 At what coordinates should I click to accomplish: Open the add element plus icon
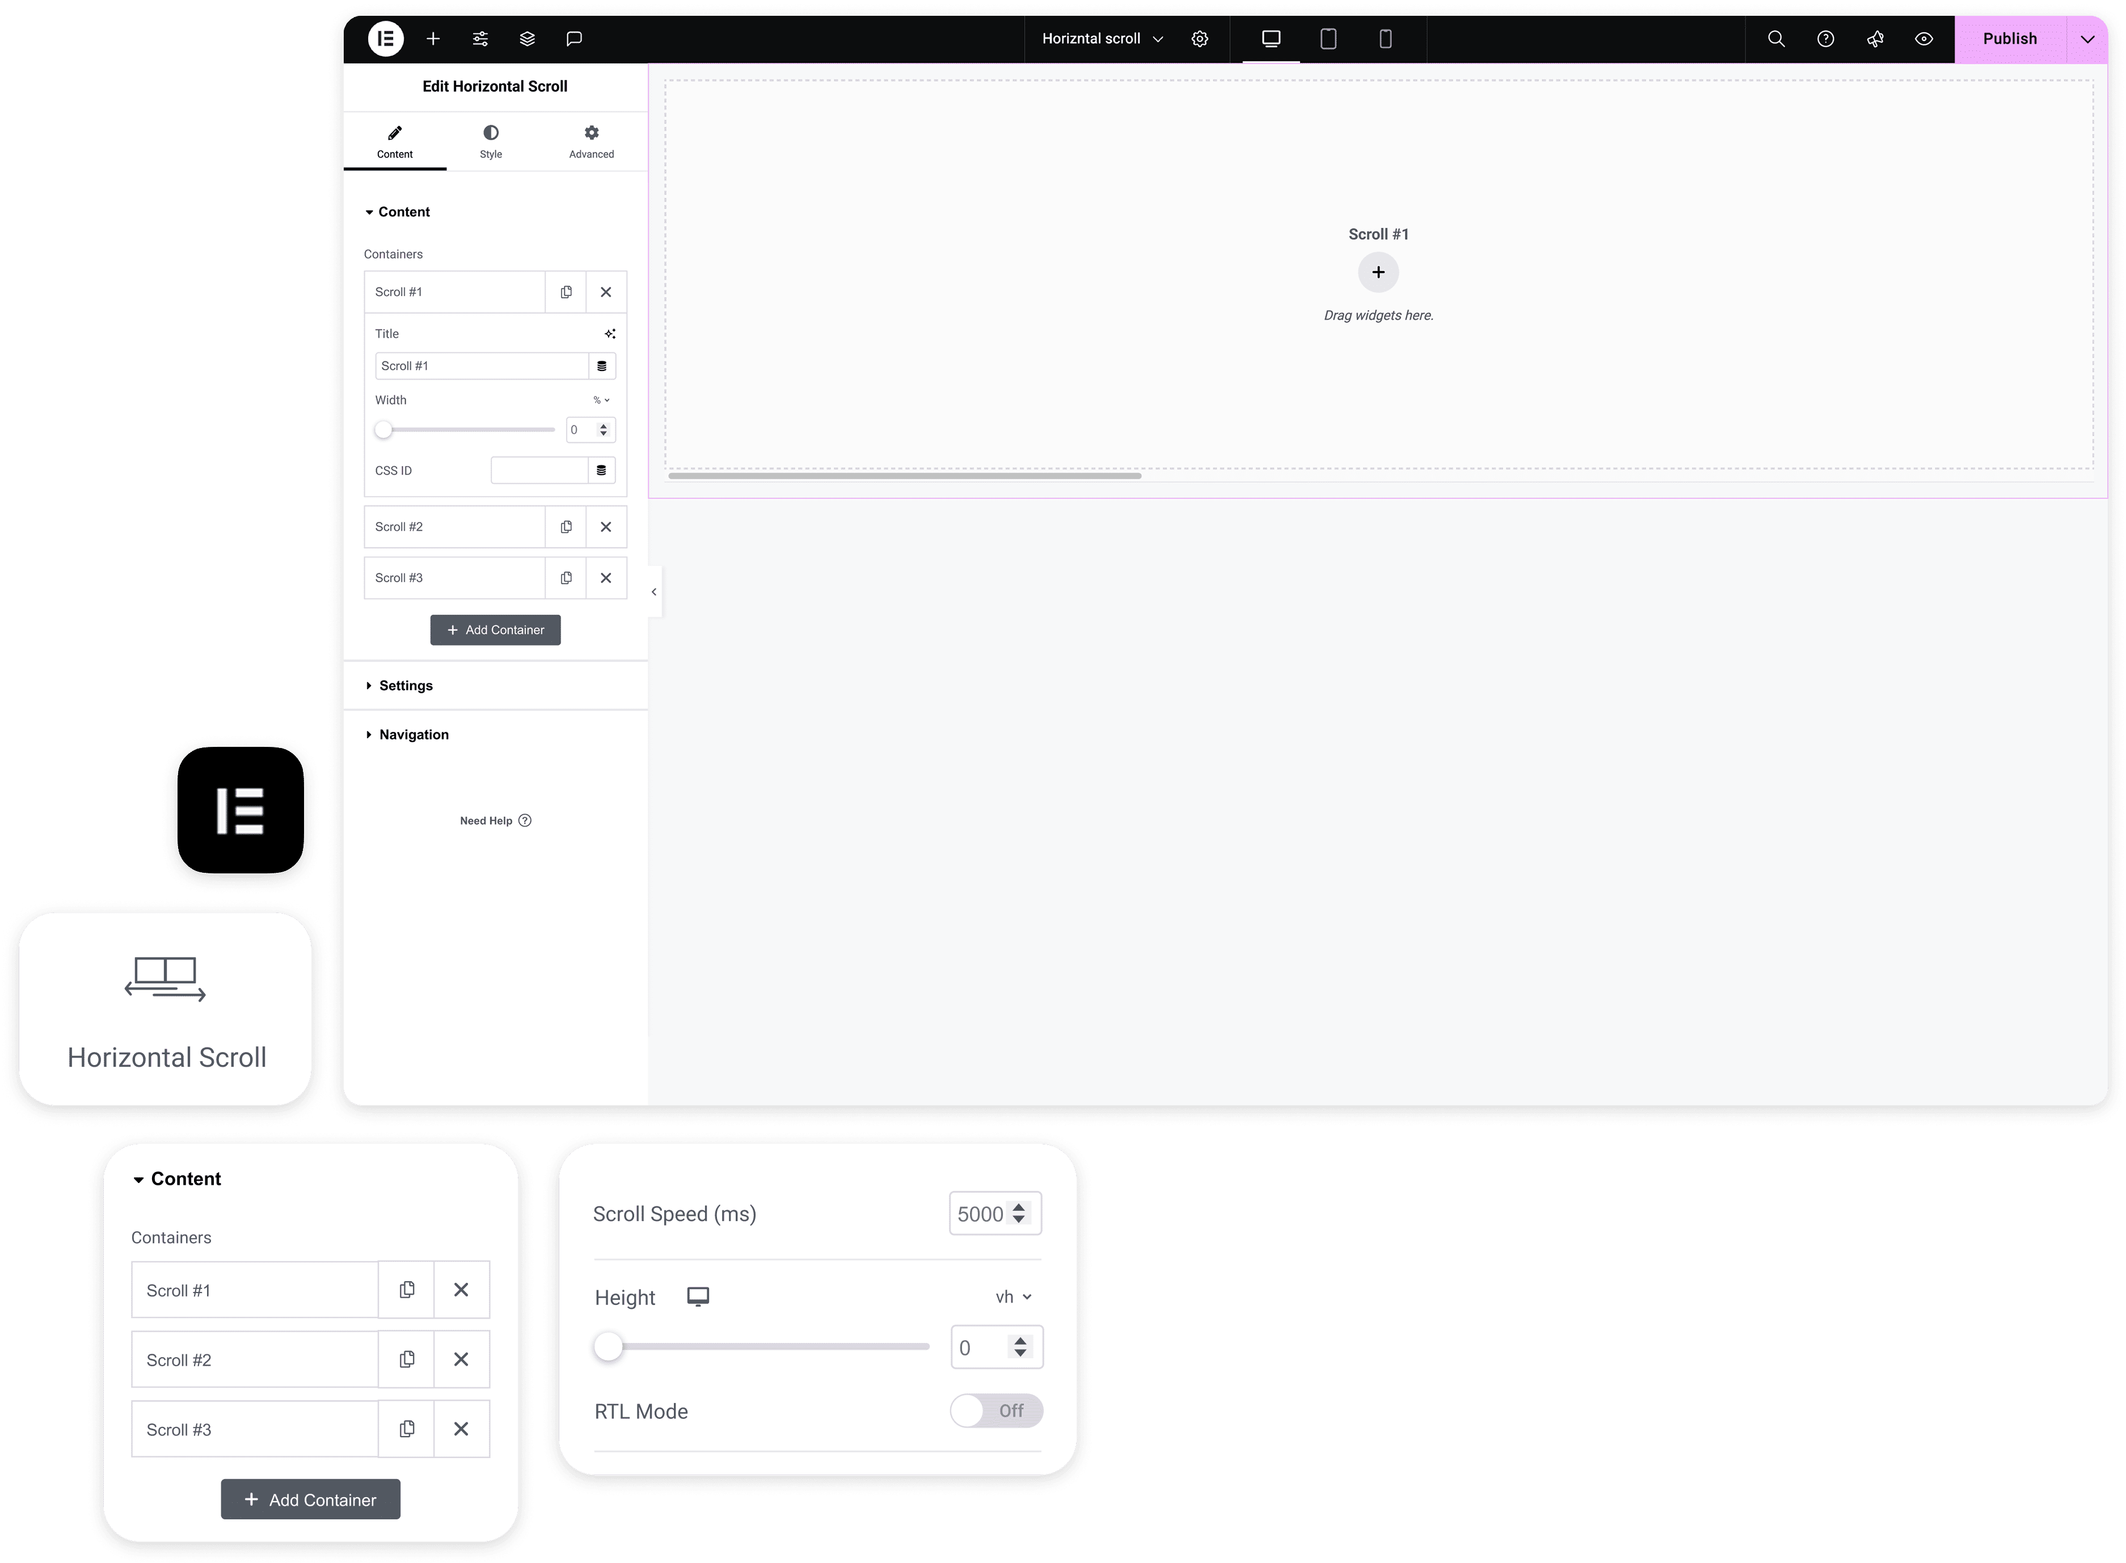point(433,39)
